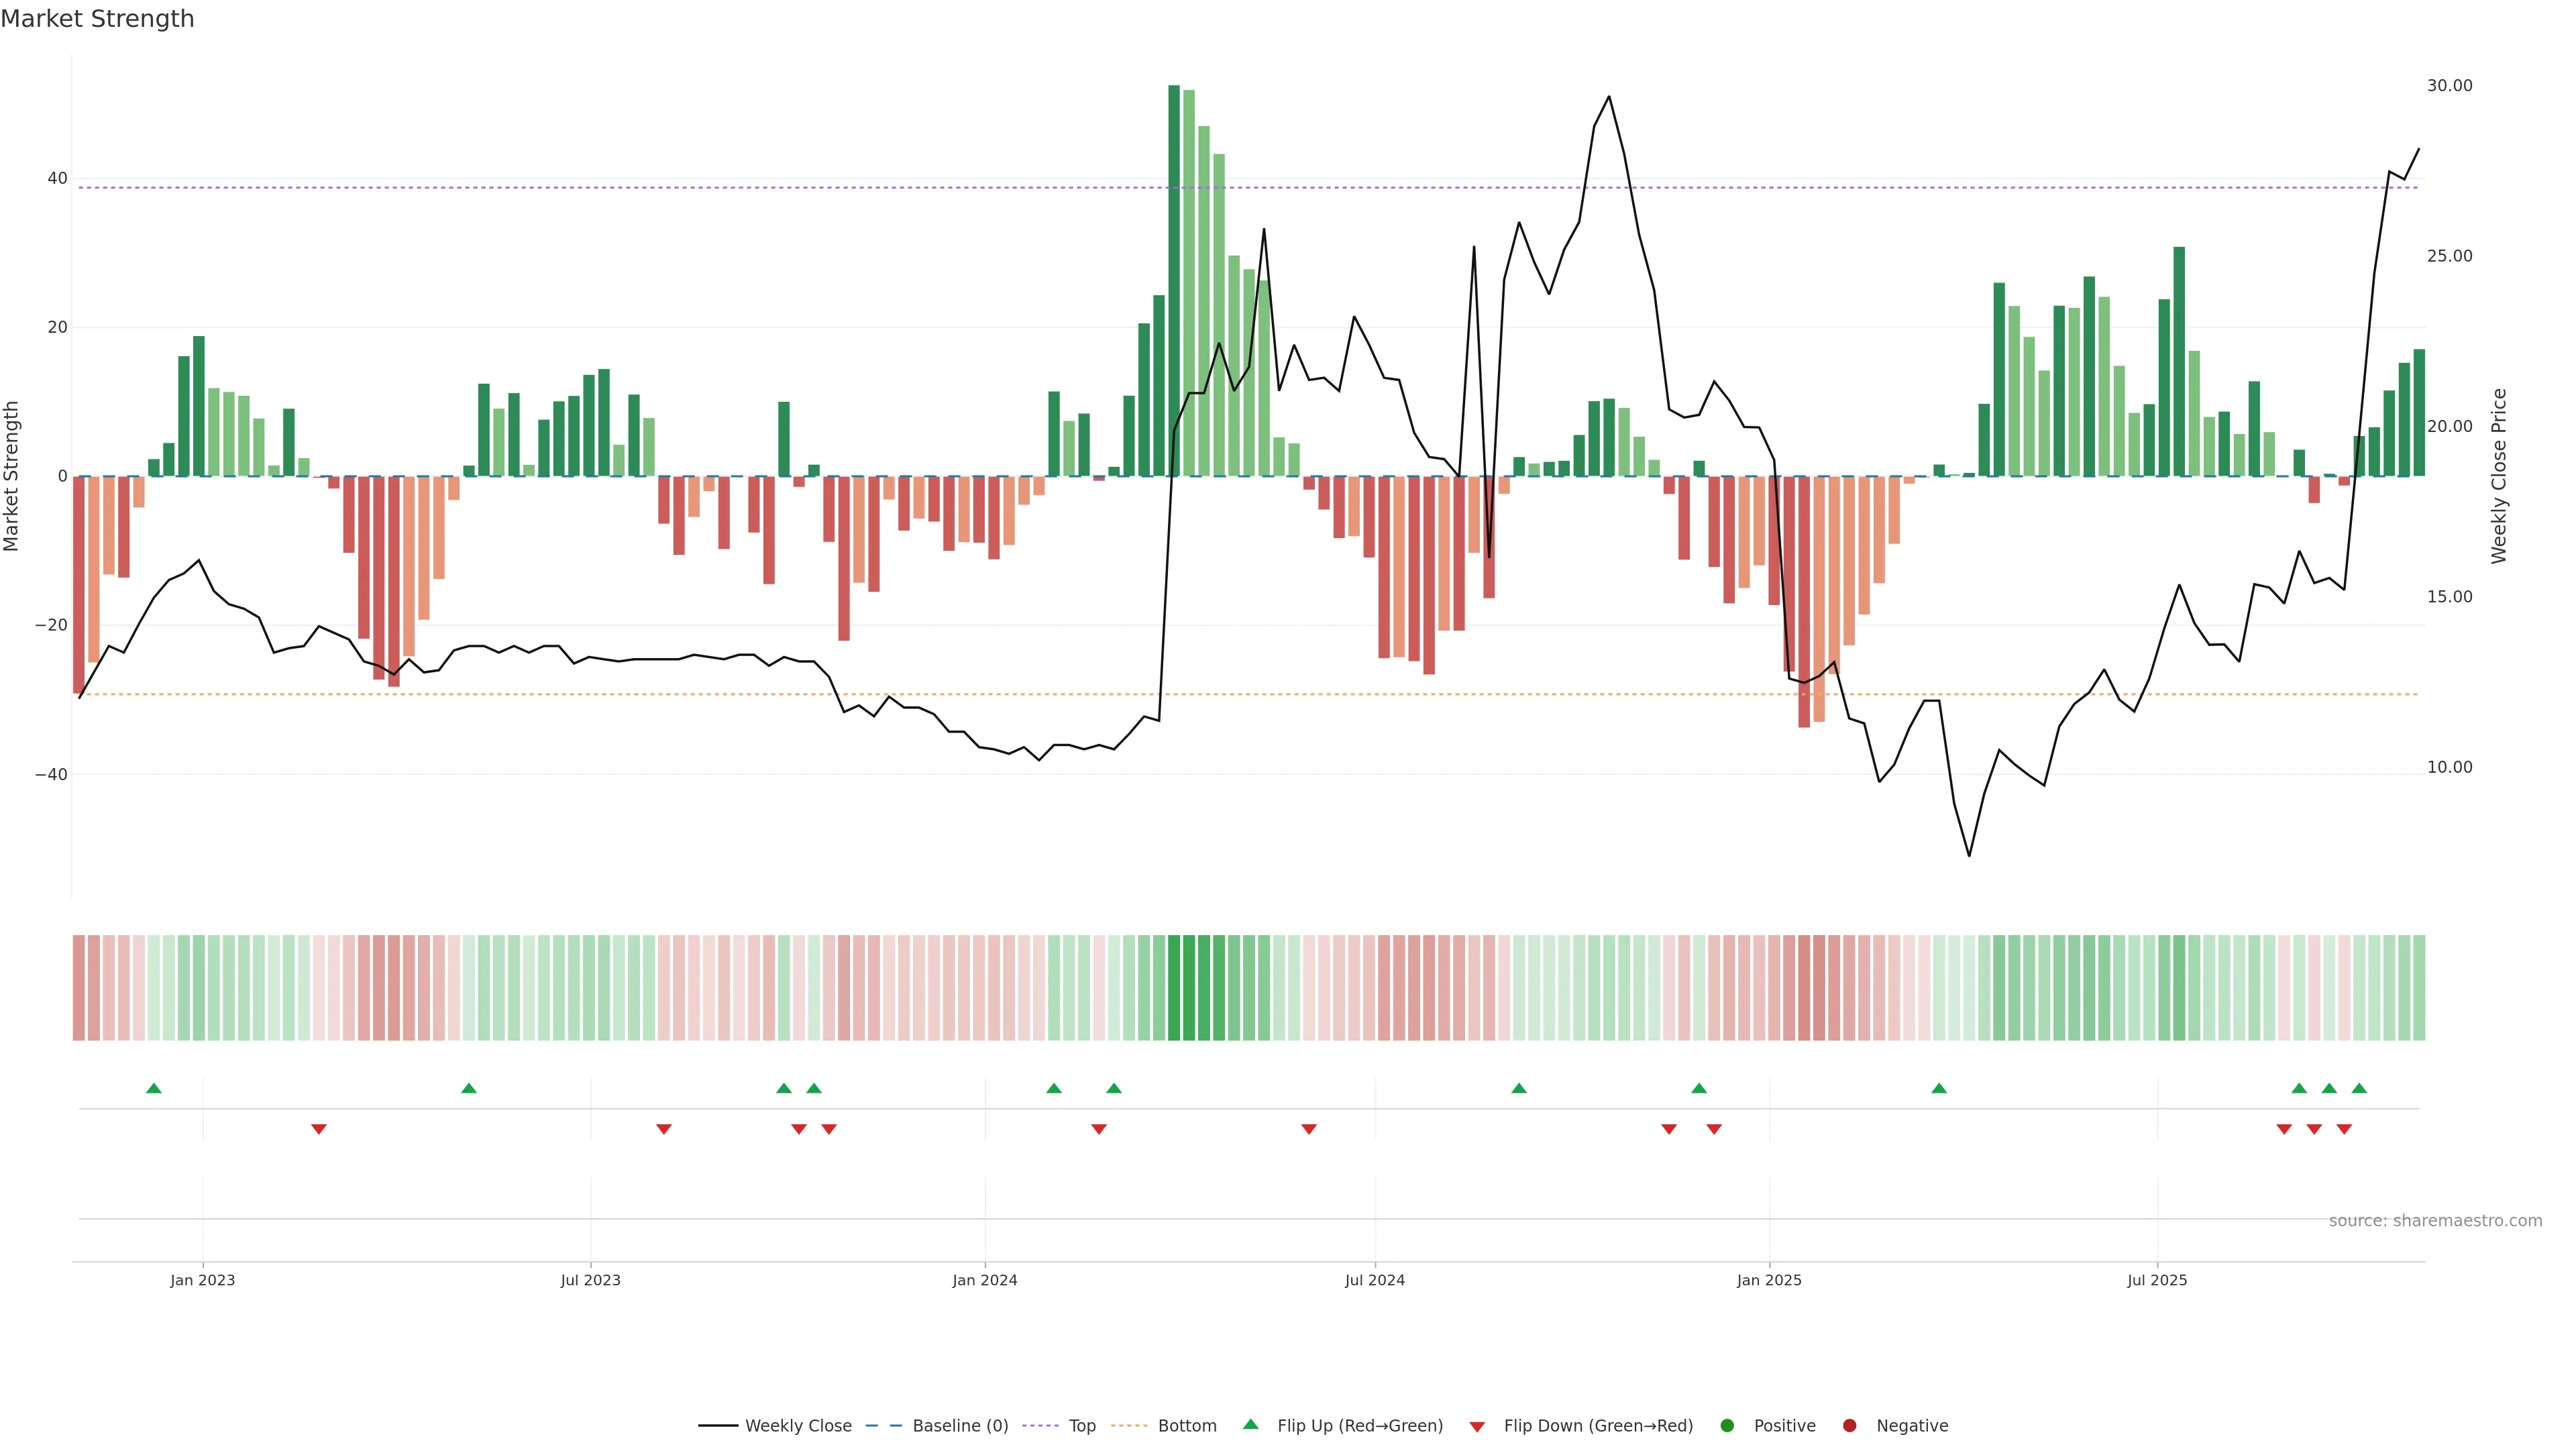The height and width of the screenshot is (1449, 2576).
Task: Click the Market Strength chart title
Action: [x=97, y=19]
